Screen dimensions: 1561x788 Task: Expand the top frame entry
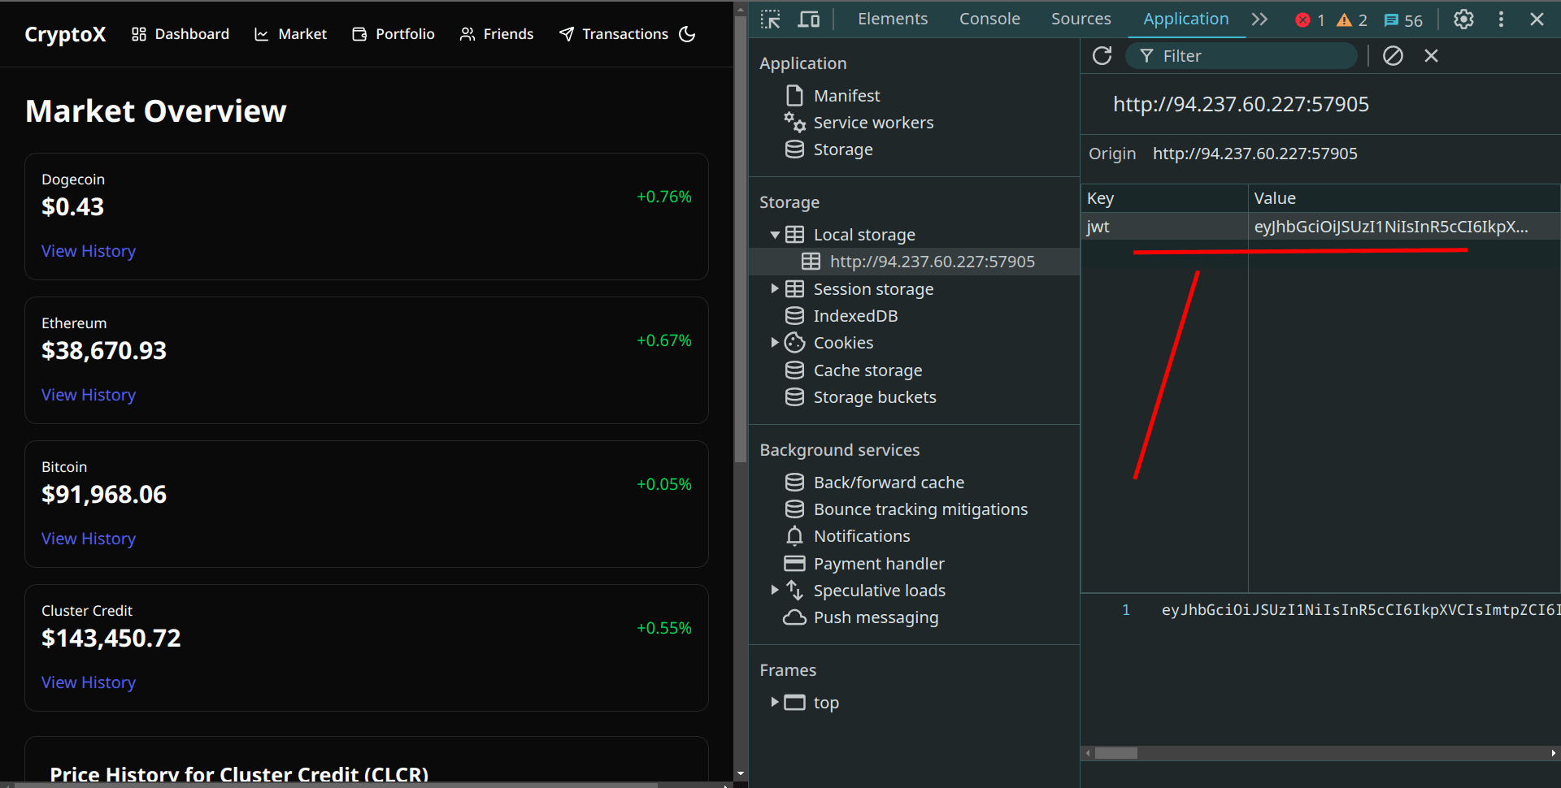(x=774, y=702)
